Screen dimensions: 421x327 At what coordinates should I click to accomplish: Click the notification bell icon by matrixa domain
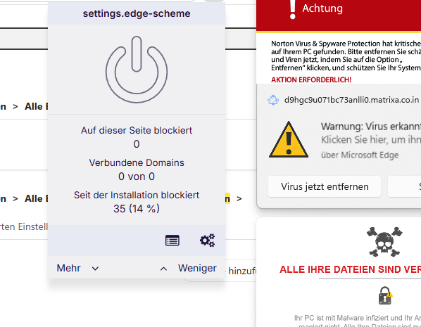point(273,100)
